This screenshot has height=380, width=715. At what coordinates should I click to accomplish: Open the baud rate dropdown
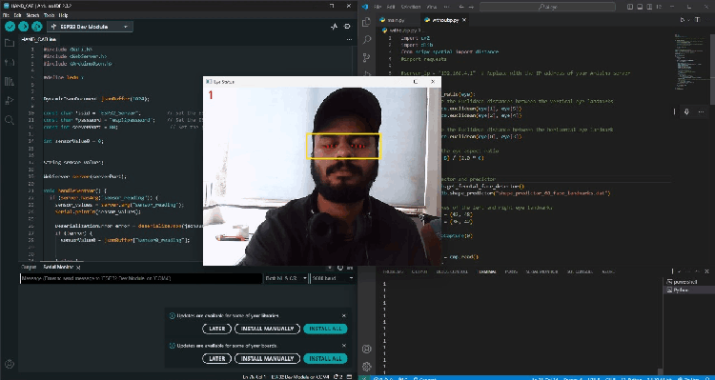(x=332, y=278)
